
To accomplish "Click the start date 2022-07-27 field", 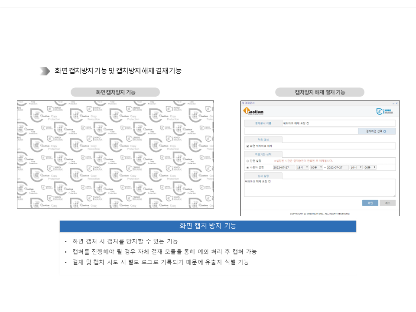I will (281, 167).
